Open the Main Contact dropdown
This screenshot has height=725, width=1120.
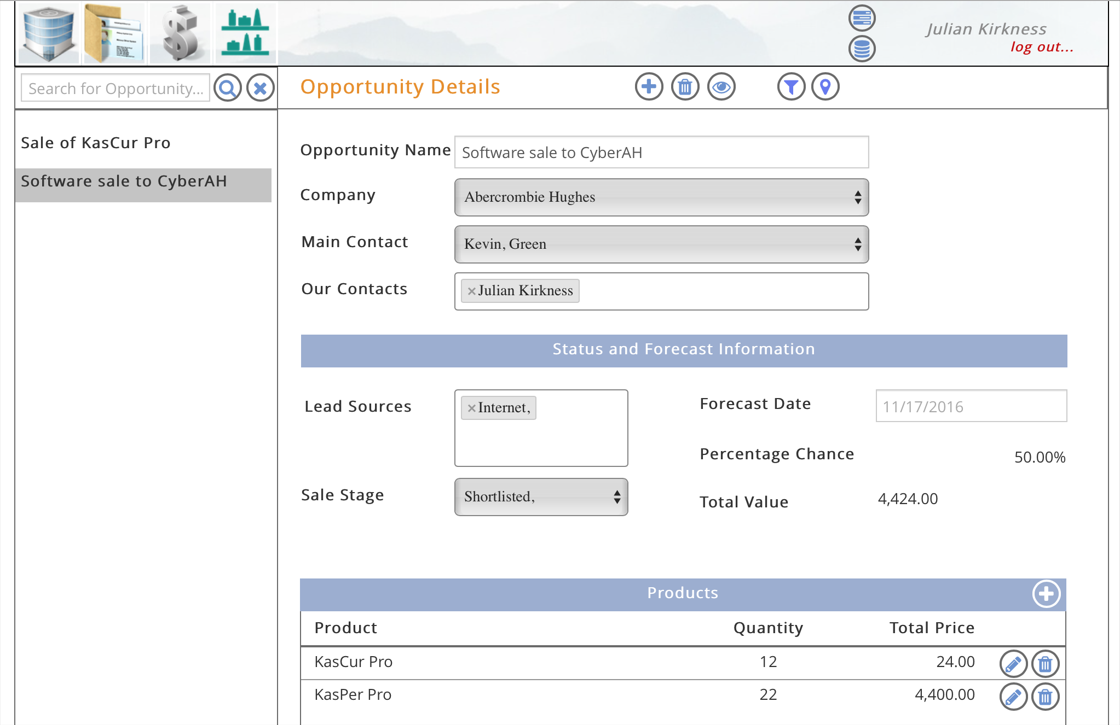click(x=661, y=244)
